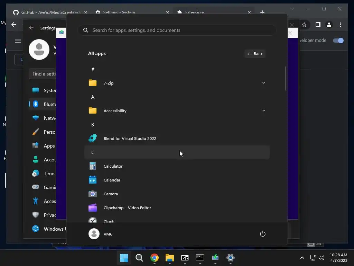Image resolution: width=354 pixels, height=266 pixels.
Task: Click the All apps list scrollbar
Action: 286,79
